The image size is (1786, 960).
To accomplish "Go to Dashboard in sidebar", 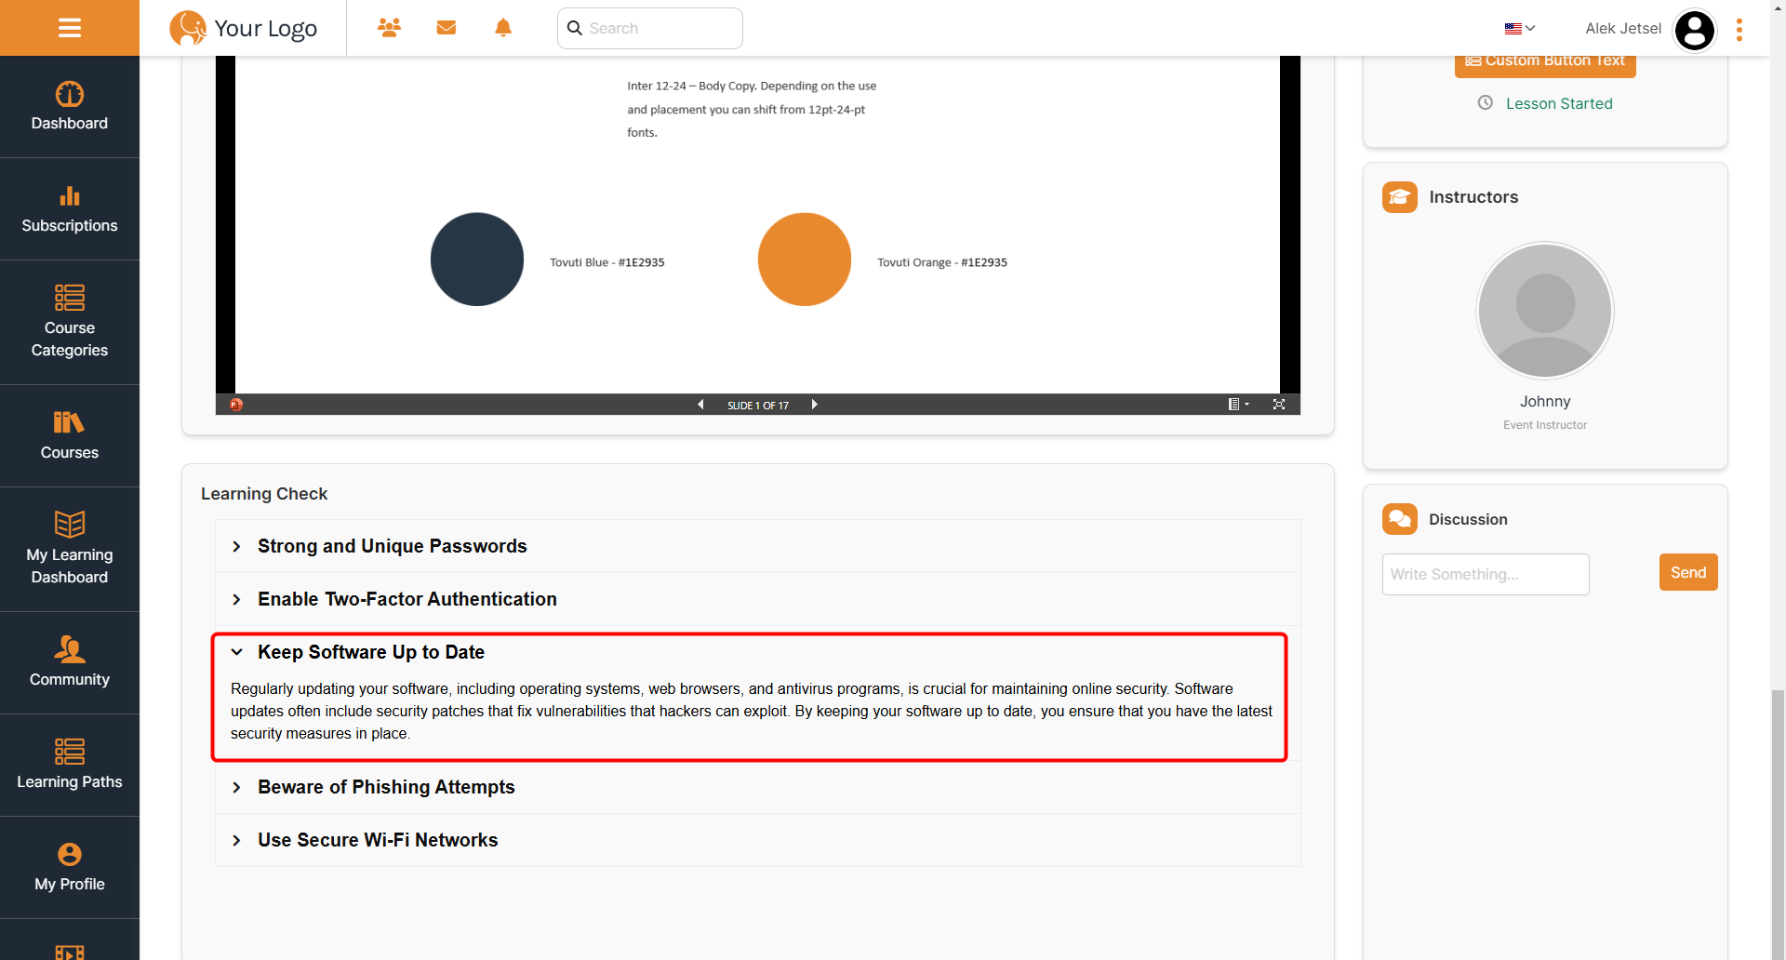I will coord(70,107).
